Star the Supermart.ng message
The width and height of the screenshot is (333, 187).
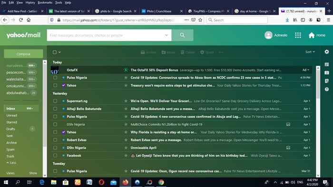point(126,101)
